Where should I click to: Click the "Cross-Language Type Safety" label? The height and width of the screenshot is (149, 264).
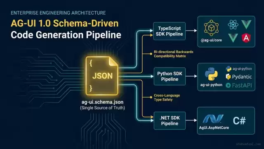coord(167,98)
